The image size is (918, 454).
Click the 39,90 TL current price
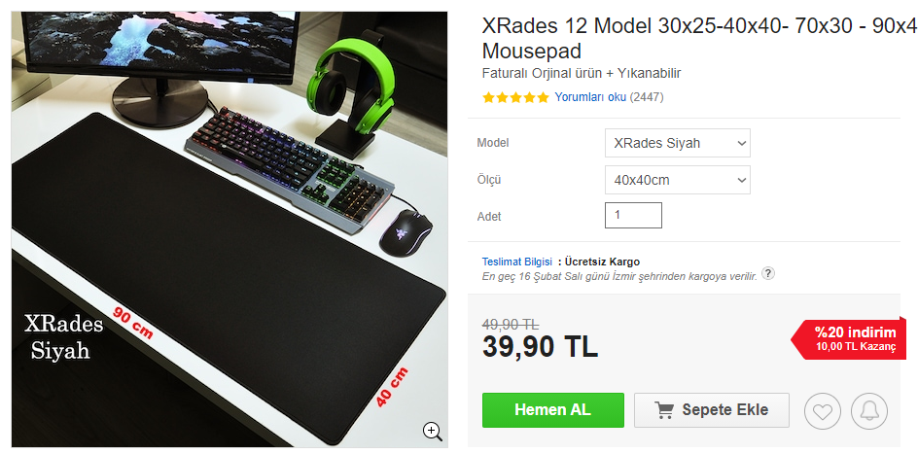point(540,347)
